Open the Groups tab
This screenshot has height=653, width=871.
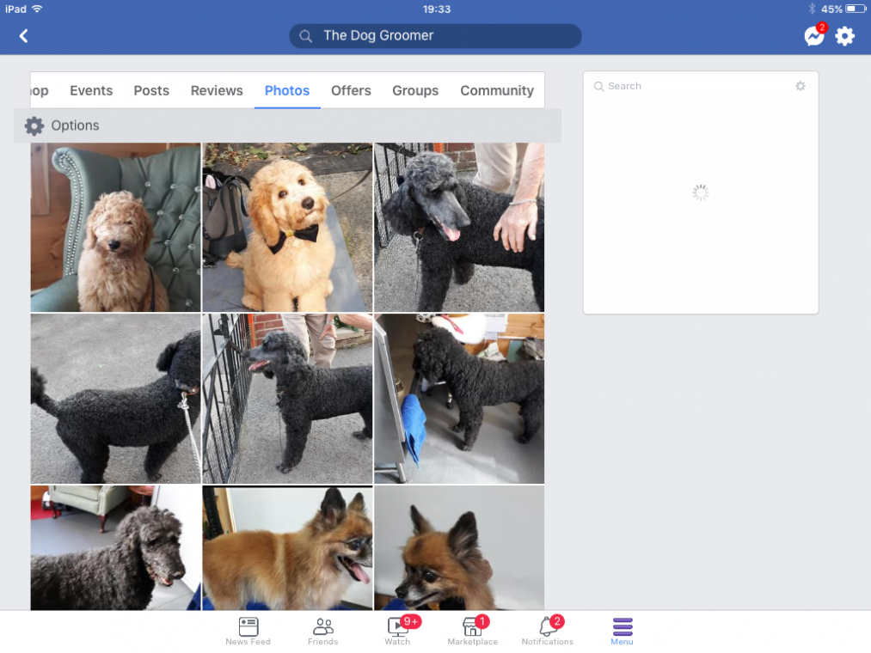pyautogui.click(x=415, y=90)
